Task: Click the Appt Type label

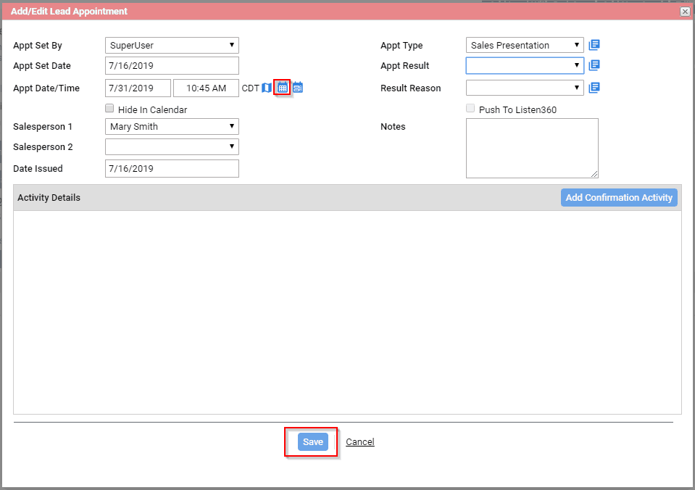Action: [x=401, y=46]
